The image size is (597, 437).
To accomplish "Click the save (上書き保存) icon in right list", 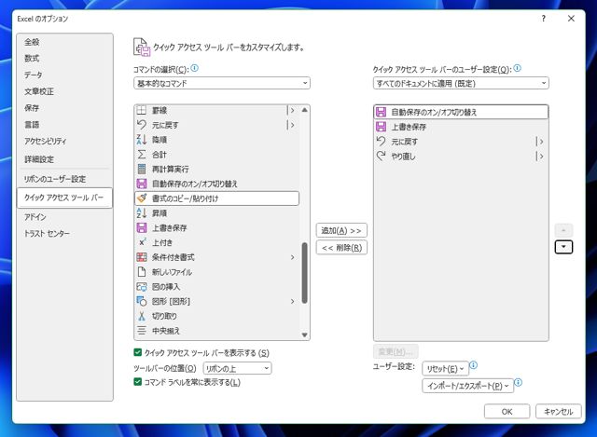I will click(382, 127).
